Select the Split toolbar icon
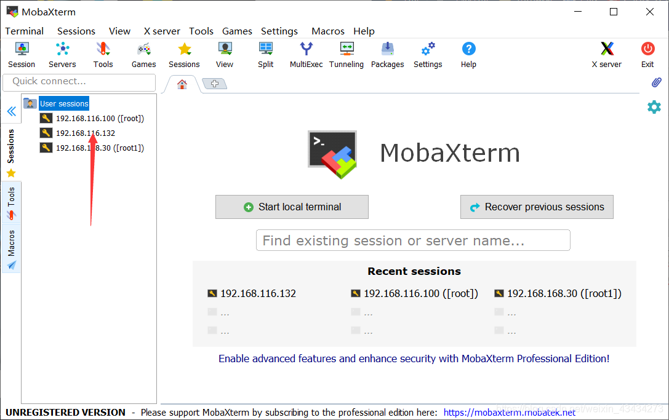 (x=266, y=55)
